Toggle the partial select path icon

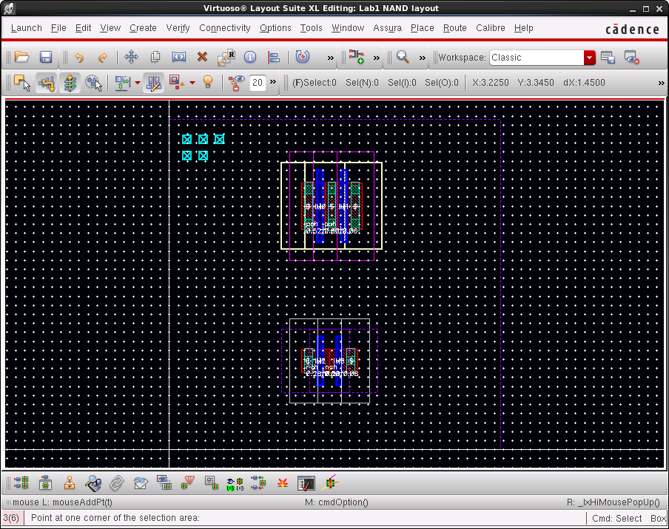click(x=46, y=83)
